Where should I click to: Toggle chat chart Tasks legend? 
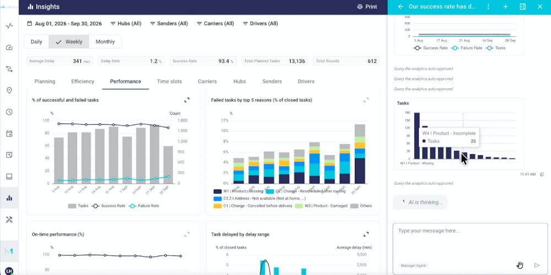click(x=495, y=48)
